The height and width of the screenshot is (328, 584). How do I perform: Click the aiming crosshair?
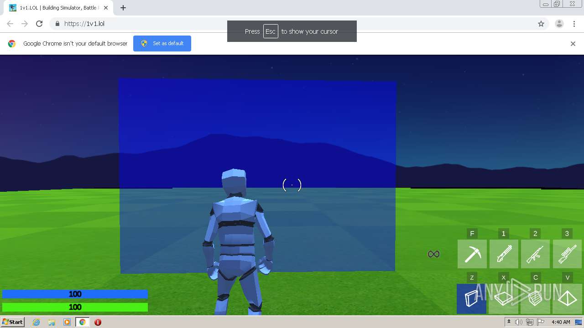pyautogui.click(x=292, y=185)
